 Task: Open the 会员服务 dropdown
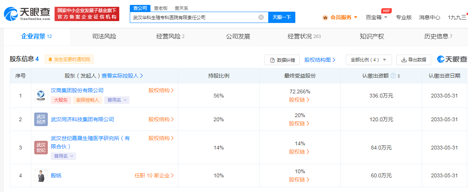point(340,17)
